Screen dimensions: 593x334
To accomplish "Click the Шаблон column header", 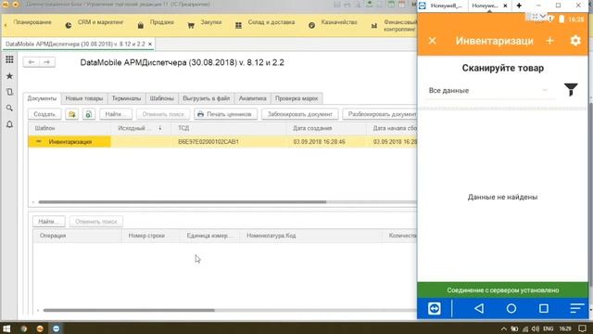I will (x=70, y=128).
